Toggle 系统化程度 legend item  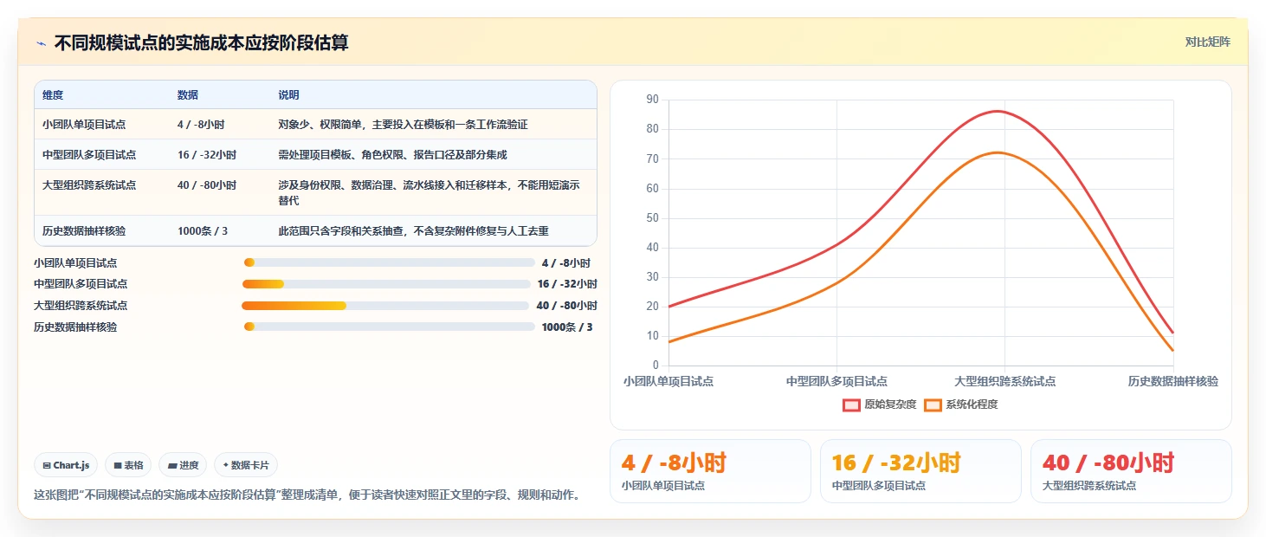click(x=961, y=404)
